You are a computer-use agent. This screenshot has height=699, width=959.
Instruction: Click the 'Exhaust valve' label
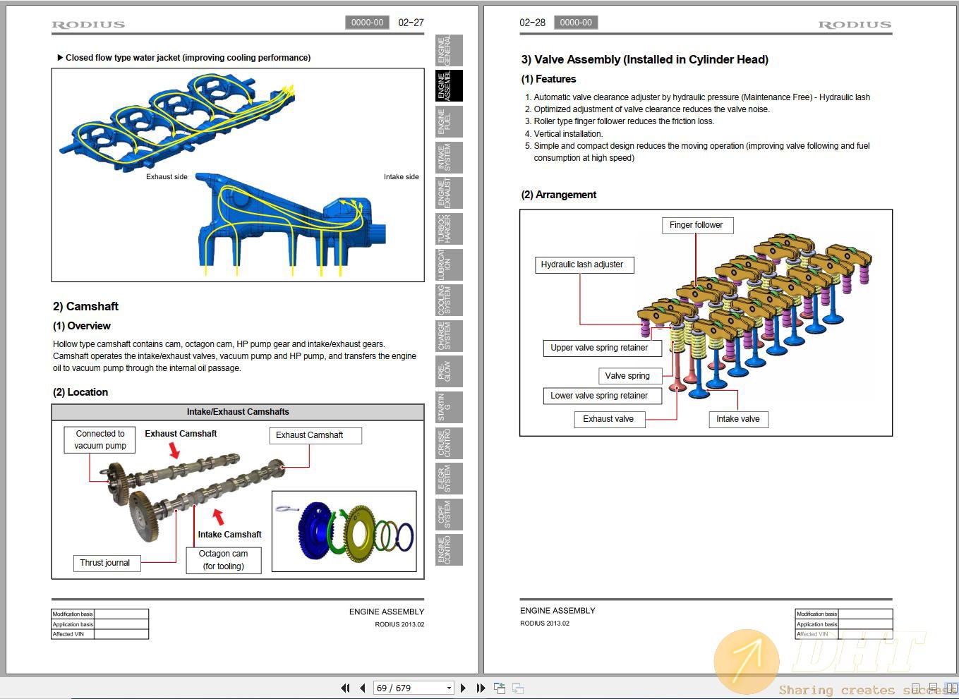[x=608, y=419]
